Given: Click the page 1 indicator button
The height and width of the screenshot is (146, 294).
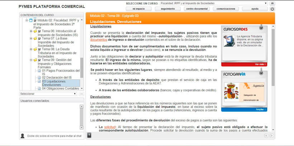Looking at the screenshot, I should pyautogui.click(x=89, y=135).
